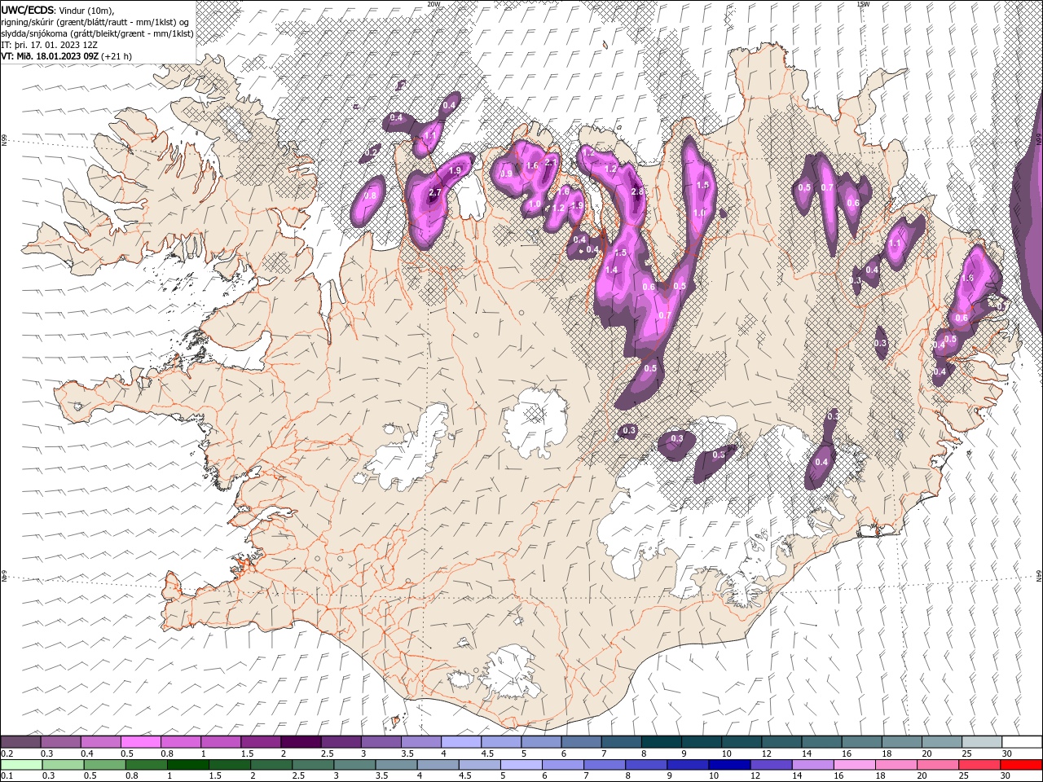Click the '2.7' precipitation value on the map
This screenshot has height=782, width=1043.
click(x=434, y=193)
